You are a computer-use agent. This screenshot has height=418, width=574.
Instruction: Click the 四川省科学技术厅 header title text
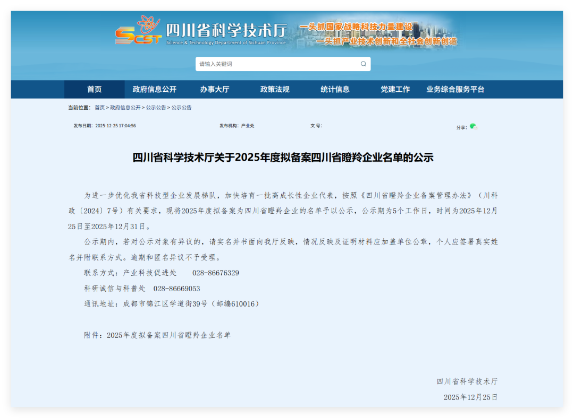click(x=226, y=30)
